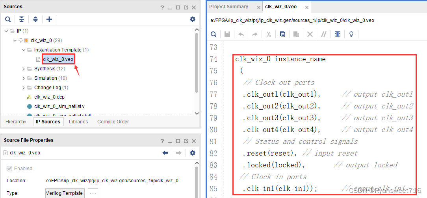427x198 pixels.
Task: Toggle column selection mode icon
Action: (338, 34)
